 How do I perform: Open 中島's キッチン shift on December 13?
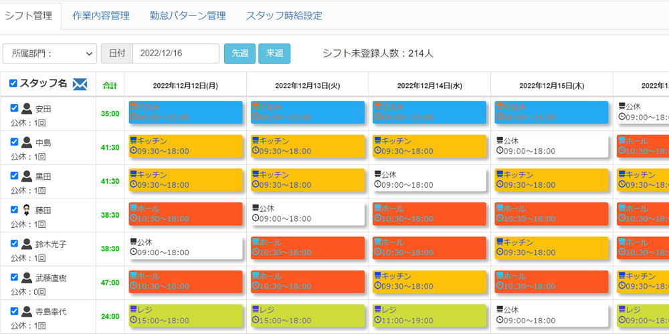click(308, 146)
